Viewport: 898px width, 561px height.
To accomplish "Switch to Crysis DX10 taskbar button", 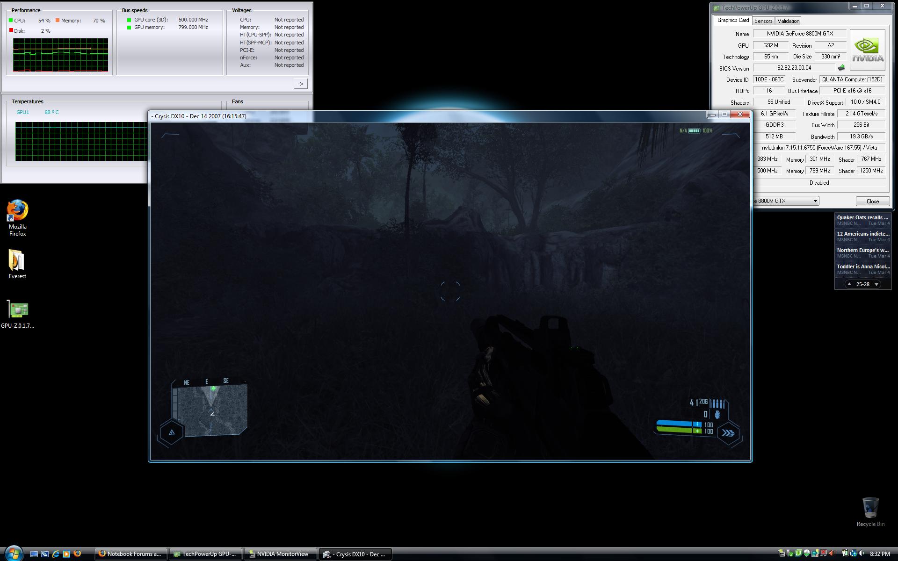I will pos(355,554).
